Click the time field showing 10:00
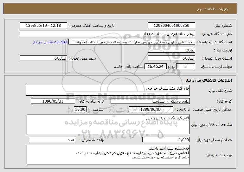 click(x=80, y=110)
